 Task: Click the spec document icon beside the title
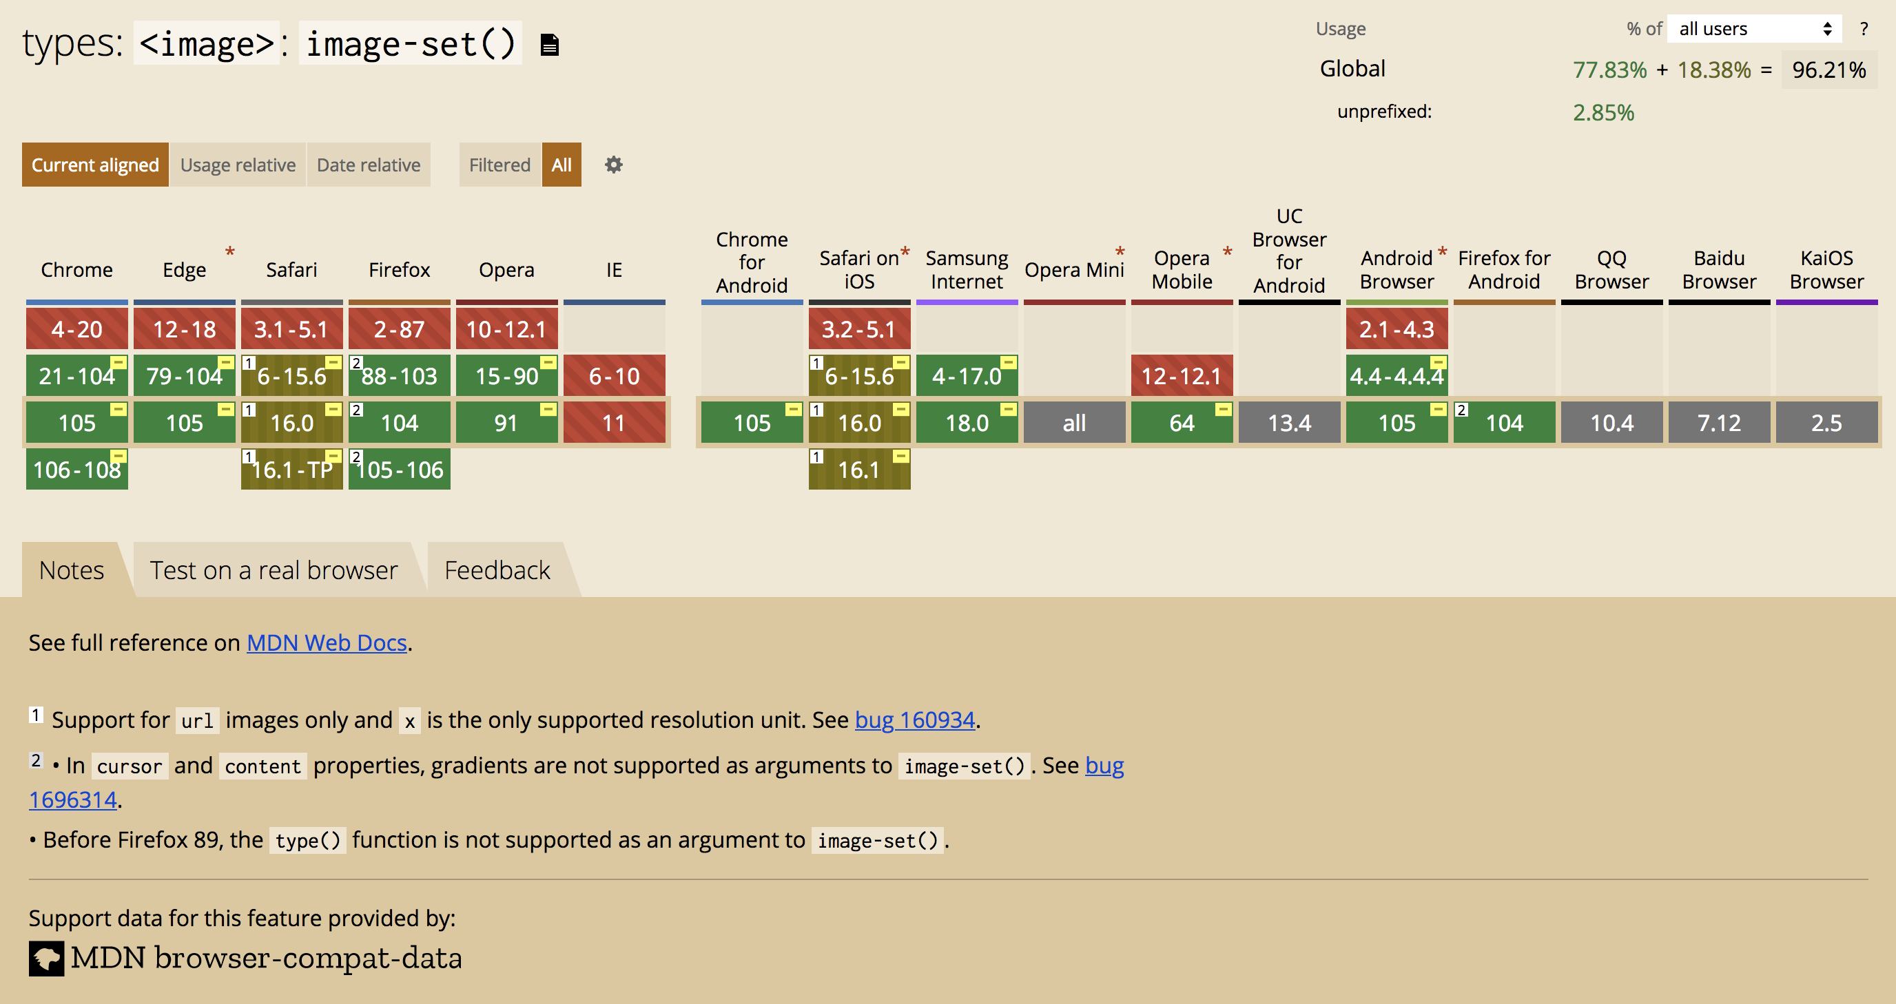coord(549,45)
